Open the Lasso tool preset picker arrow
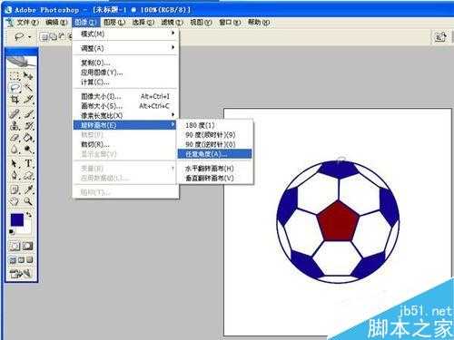454x340 pixels. pyautogui.click(x=30, y=37)
